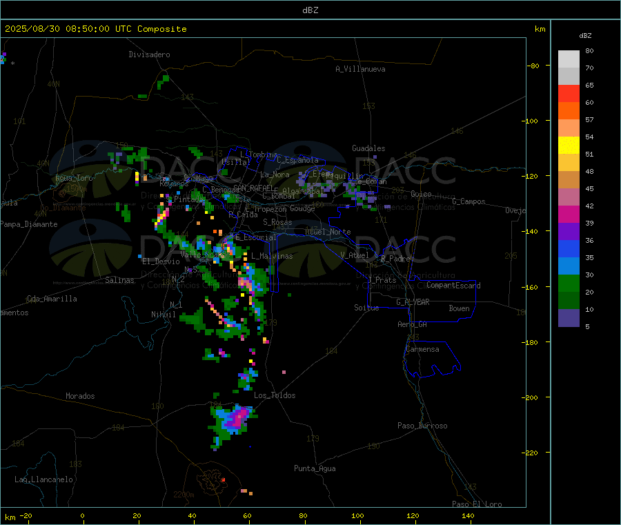Click the 80 dBZ light gray legend swatch
The image size is (621, 525).
click(569, 59)
